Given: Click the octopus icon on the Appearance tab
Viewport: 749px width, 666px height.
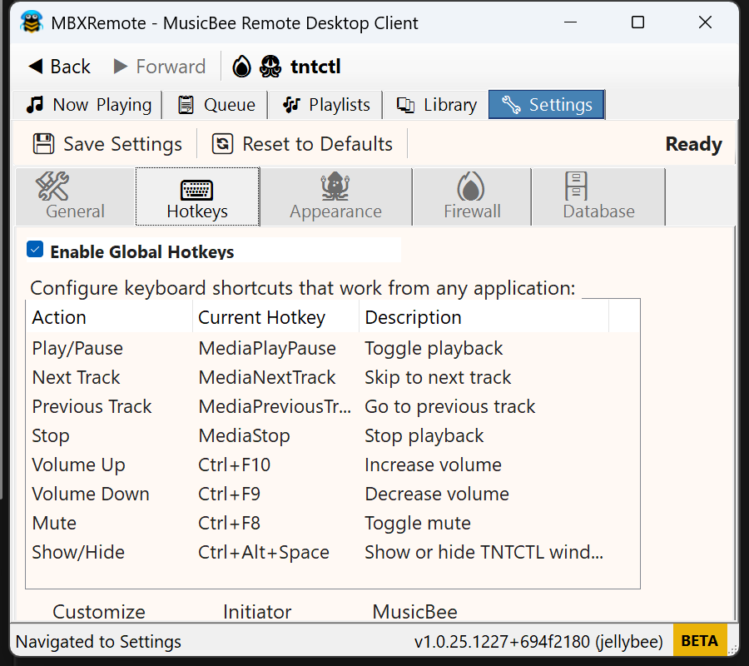Looking at the screenshot, I should click(x=335, y=186).
